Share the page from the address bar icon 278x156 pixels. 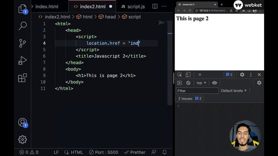[231, 10]
